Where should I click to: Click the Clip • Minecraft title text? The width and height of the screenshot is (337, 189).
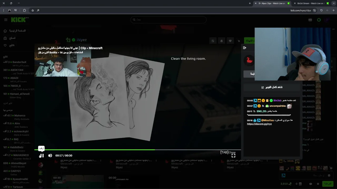pos(91,48)
